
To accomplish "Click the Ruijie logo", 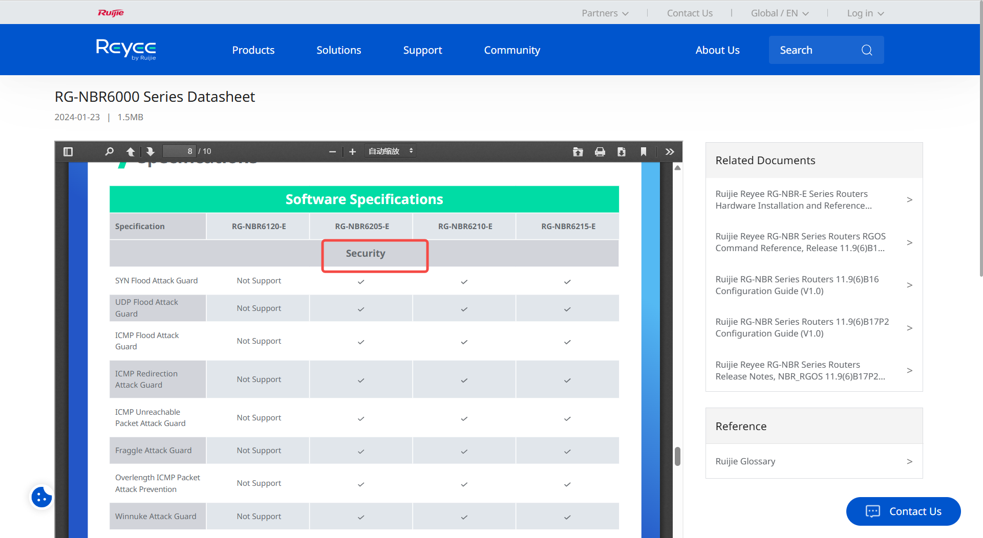I will pyautogui.click(x=111, y=13).
